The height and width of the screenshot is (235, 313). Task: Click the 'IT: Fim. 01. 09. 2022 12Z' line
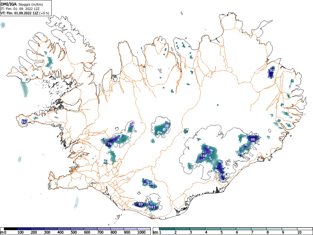20,9
